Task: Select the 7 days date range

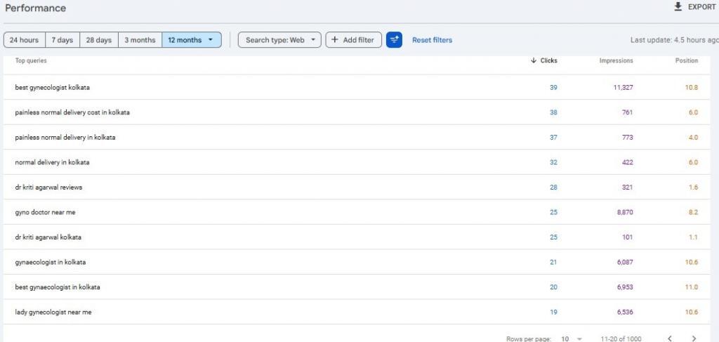Action: pos(62,40)
